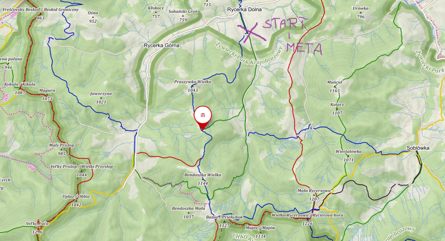Image resolution: width=445 pixels, height=241 pixels.
Task: Click the Wielka Rycerzowa / Rycierova hora label
Action: (307, 215)
